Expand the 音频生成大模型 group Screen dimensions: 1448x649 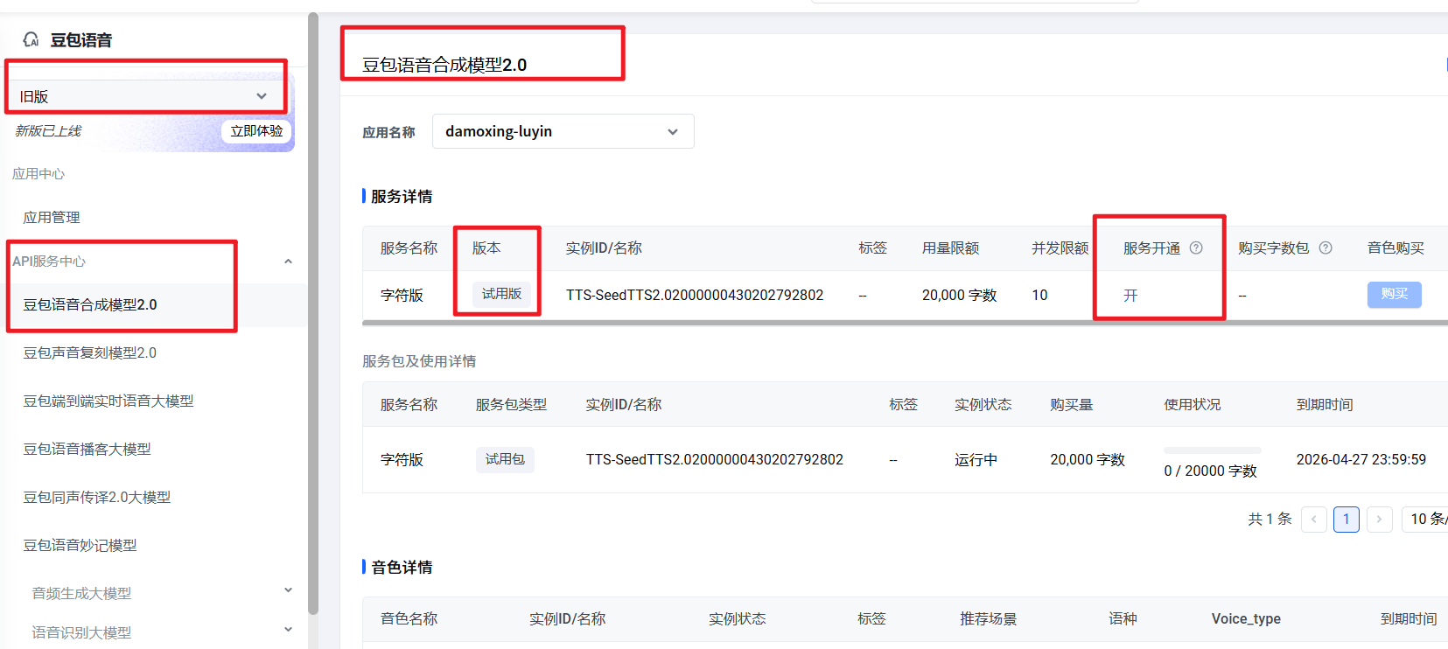(288, 591)
